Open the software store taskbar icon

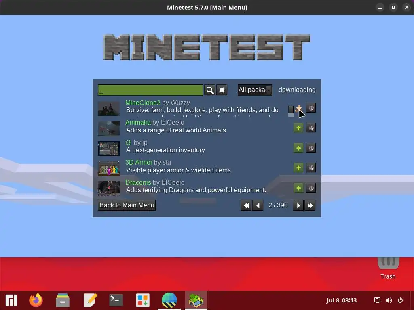[x=143, y=300]
